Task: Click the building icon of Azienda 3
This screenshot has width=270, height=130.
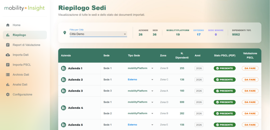Action: [64, 91]
